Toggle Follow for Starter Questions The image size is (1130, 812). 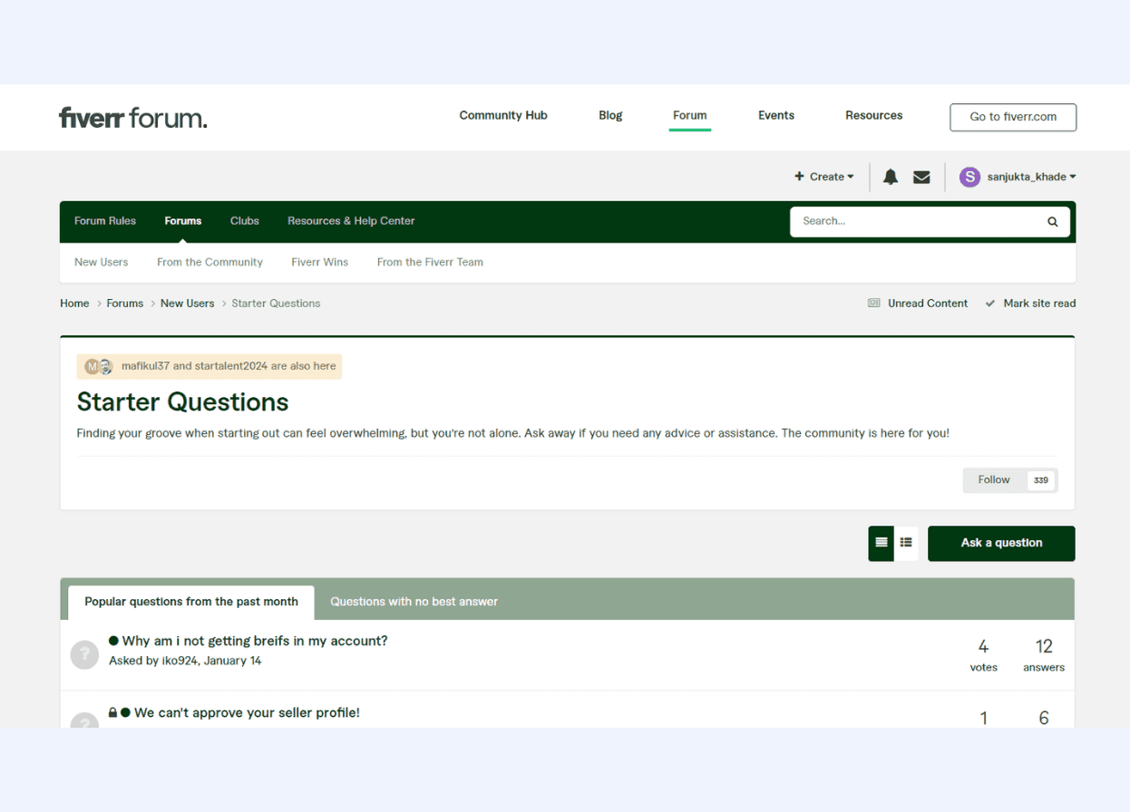point(994,480)
